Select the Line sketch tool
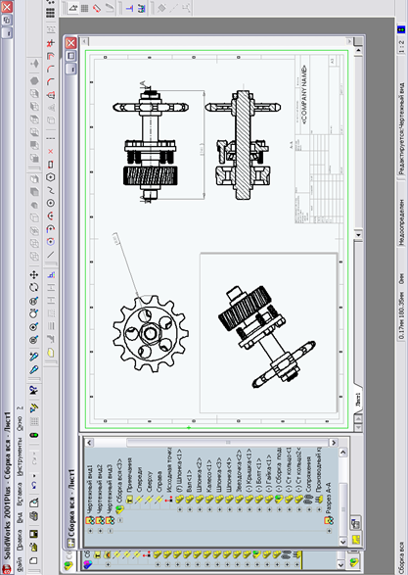 51,255
